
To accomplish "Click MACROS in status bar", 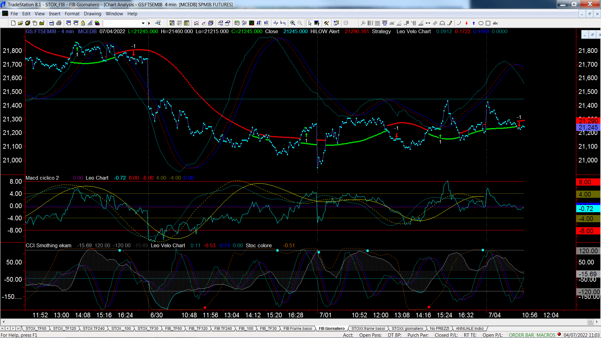I will click(546, 335).
